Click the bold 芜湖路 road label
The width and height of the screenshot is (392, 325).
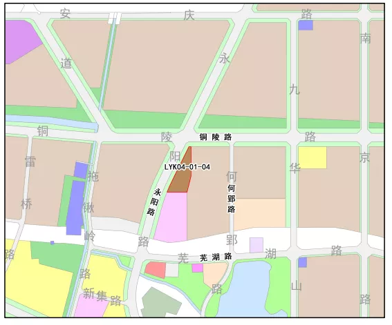[x=216, y=257]
